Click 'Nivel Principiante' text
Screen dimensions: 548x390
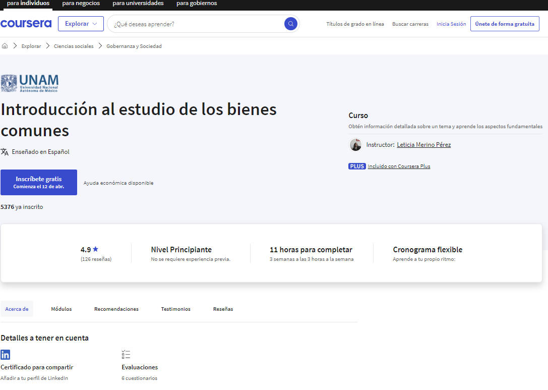[x=181, y=249]
